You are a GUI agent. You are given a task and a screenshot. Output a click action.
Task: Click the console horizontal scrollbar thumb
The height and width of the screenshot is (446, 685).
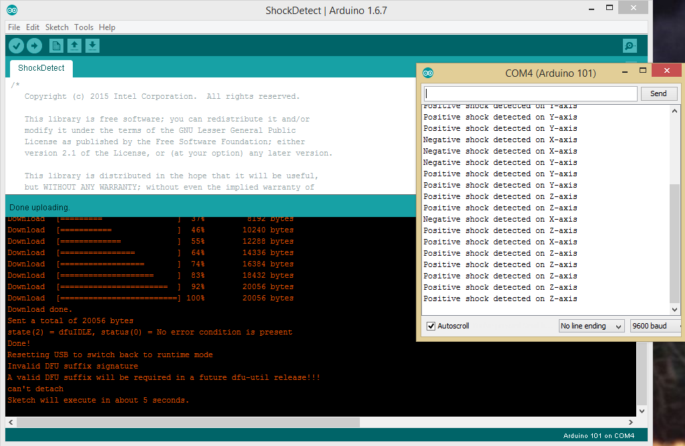[188, 423]
